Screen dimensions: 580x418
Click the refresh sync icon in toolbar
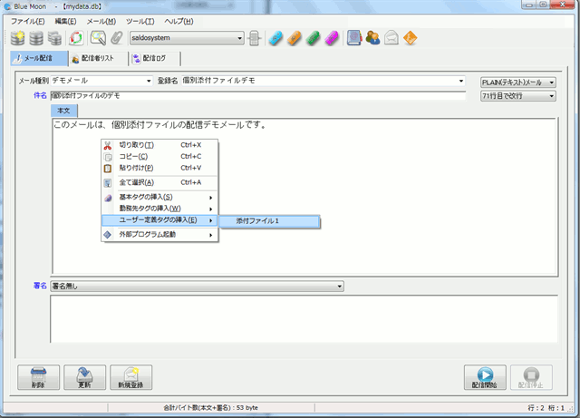[x=77, y=38]
